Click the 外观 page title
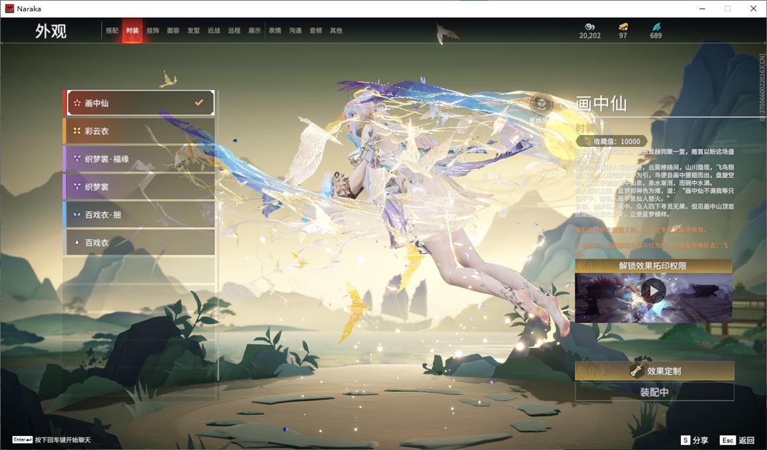Image resolution: width=767 pixels, height=450 pixels. click(x=50, y=30)
